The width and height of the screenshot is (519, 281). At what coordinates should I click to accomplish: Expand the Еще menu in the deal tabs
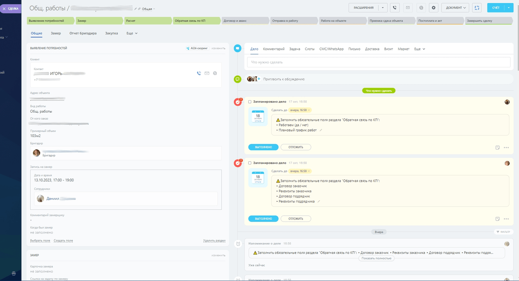click(132, 33)
